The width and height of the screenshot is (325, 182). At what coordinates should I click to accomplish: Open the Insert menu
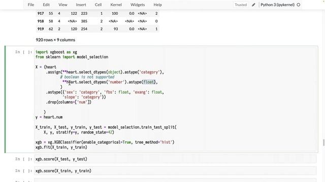point(81,5)
